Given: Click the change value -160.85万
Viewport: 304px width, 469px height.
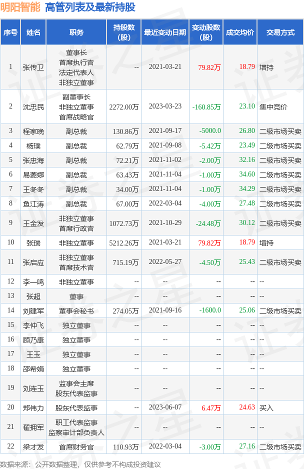Looking at the screenshot, I should (206, 107).
